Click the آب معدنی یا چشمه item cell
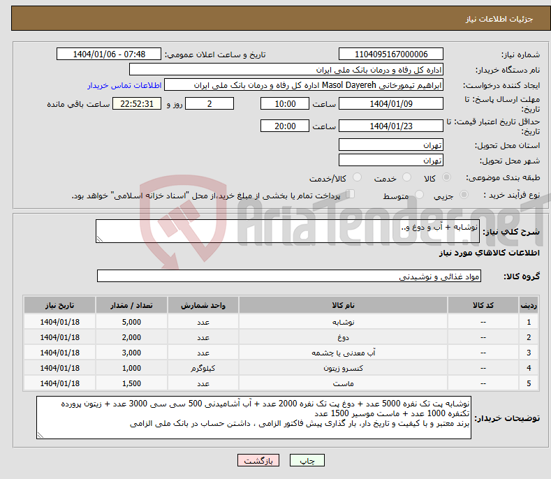This screenshot has width=551, height=479. (x=343, y=353)
